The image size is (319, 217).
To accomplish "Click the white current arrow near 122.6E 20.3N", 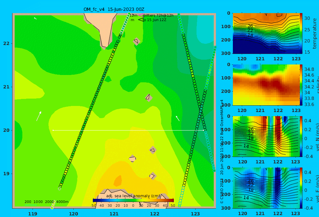I will (178, 118).
